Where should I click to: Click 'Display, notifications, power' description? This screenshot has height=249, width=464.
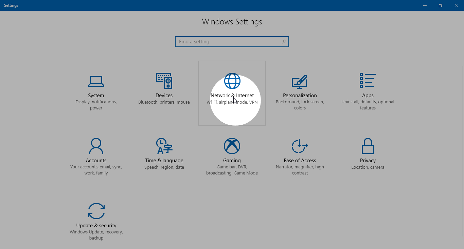pyautogui.click(x=96, y=105)
